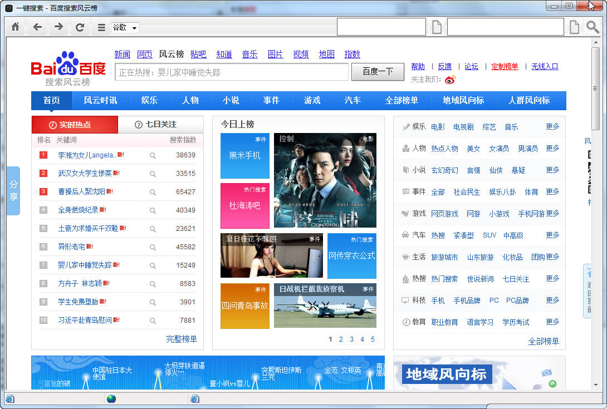Reload the page with the refresh icon
Screen dimensions: 607x409
pyautogui.click(x=80, y=27)
